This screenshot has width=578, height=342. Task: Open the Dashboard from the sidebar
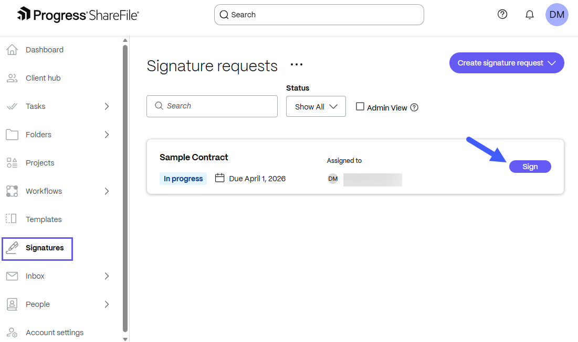point(45,49)
